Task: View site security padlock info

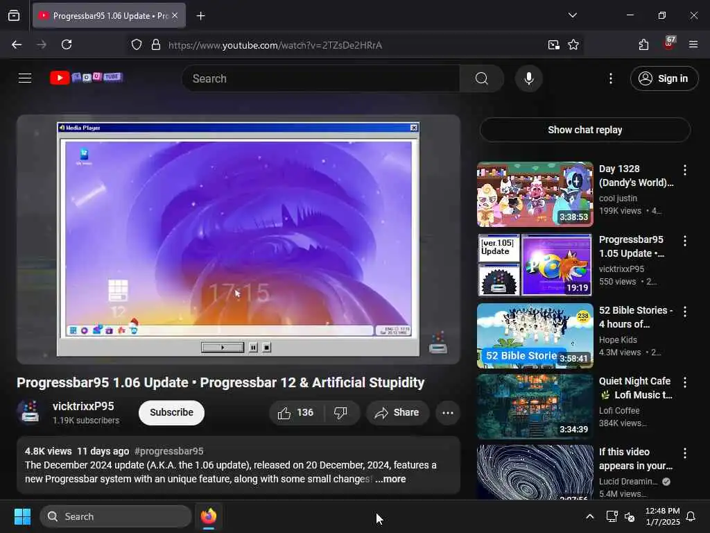Action: tap(156, 45)
